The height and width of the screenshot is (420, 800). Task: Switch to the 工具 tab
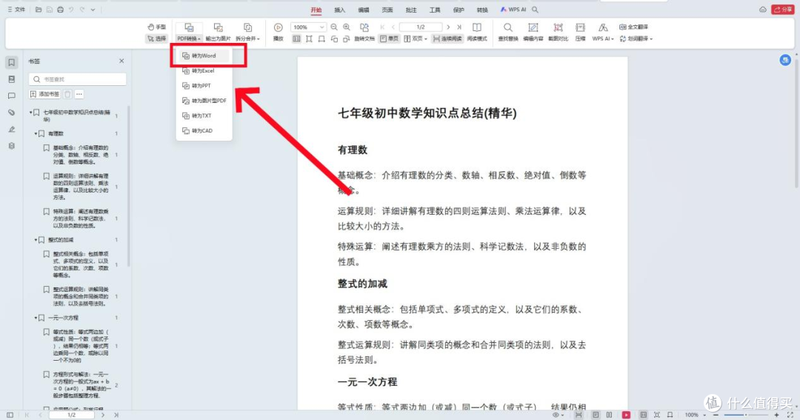[x=435, y=10]
